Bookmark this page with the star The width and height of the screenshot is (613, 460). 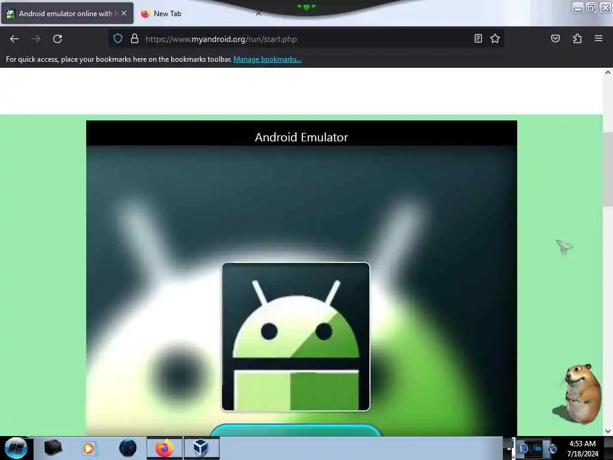tap(495, 38)
